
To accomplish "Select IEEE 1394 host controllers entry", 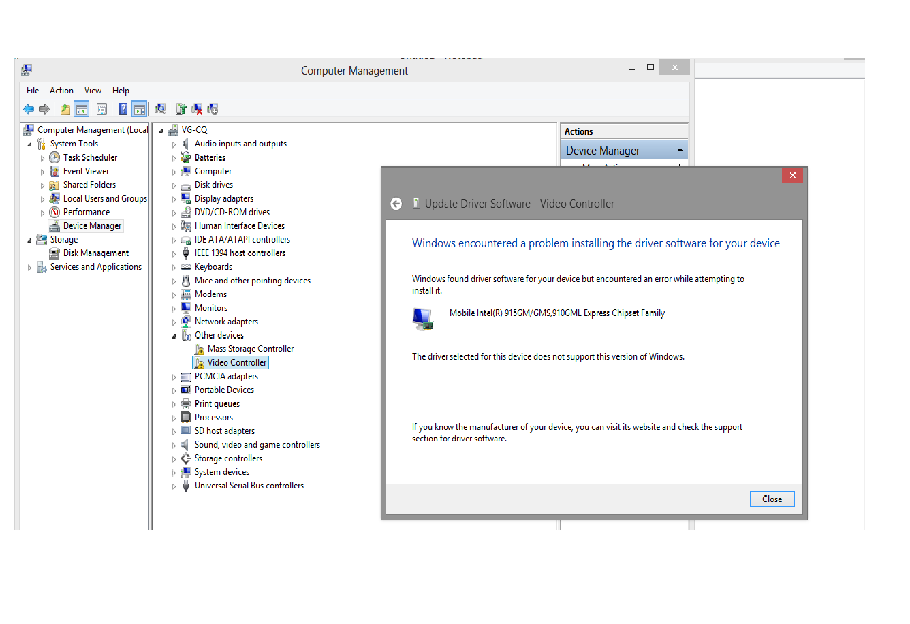I will [x=240, y=253].
